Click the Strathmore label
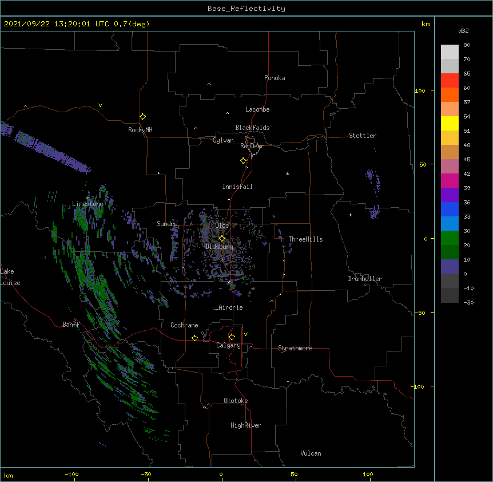 point(295,348)
